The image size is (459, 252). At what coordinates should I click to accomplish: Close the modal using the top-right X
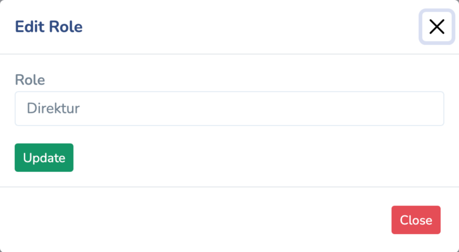coord(437,27)
